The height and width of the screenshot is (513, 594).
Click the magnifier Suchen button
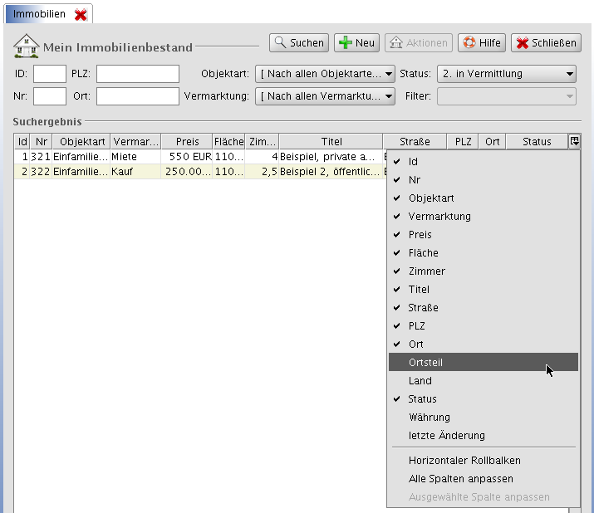[x=299, y=43]
